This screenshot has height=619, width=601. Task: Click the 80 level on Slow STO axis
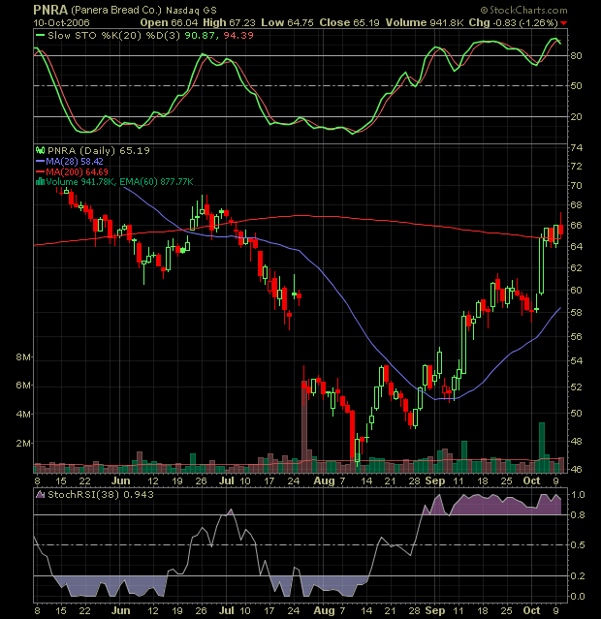(576, 55)
